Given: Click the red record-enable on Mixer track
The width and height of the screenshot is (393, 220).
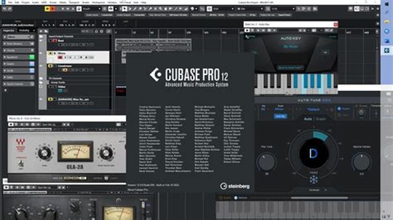Looking at the screenshot, I should click(60, 58).
